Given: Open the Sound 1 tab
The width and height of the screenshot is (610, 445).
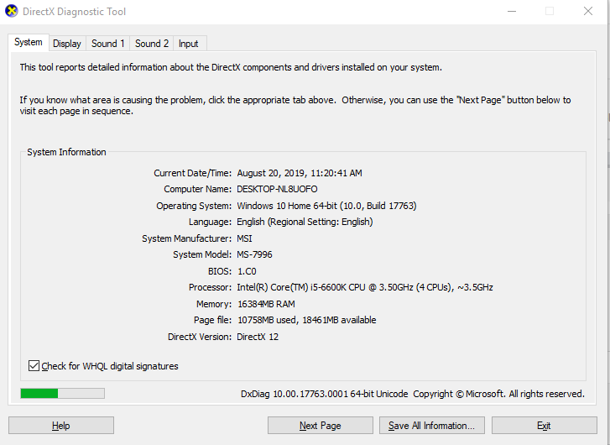Looking at the screenshot, I should 107,44.
